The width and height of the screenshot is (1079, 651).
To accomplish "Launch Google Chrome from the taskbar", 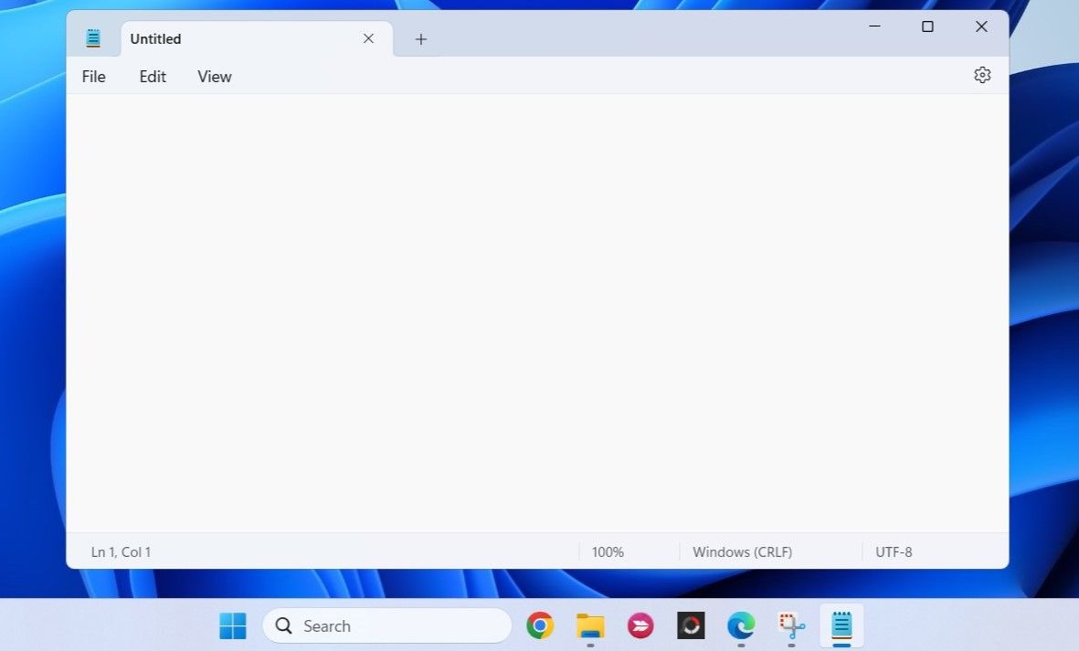I will point(540,625).
